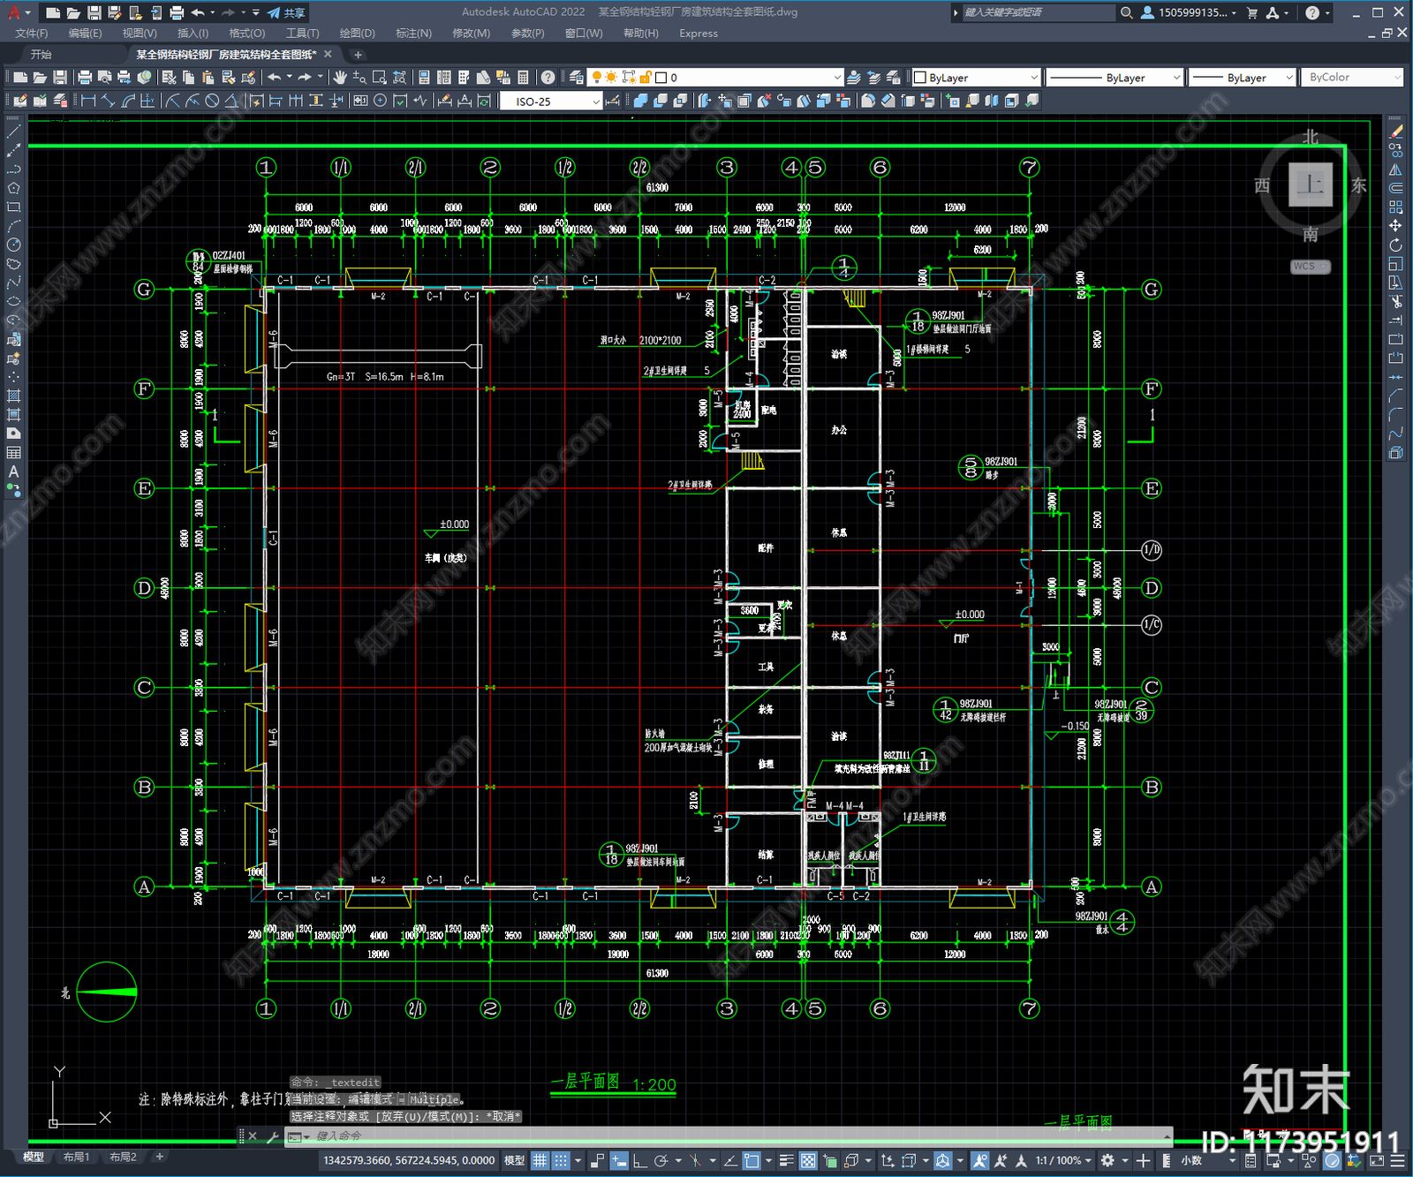The width and height of the screenshot is (1413, 1177).
Task: Select the Multiline Text A tool
Action: click(13, 472)
